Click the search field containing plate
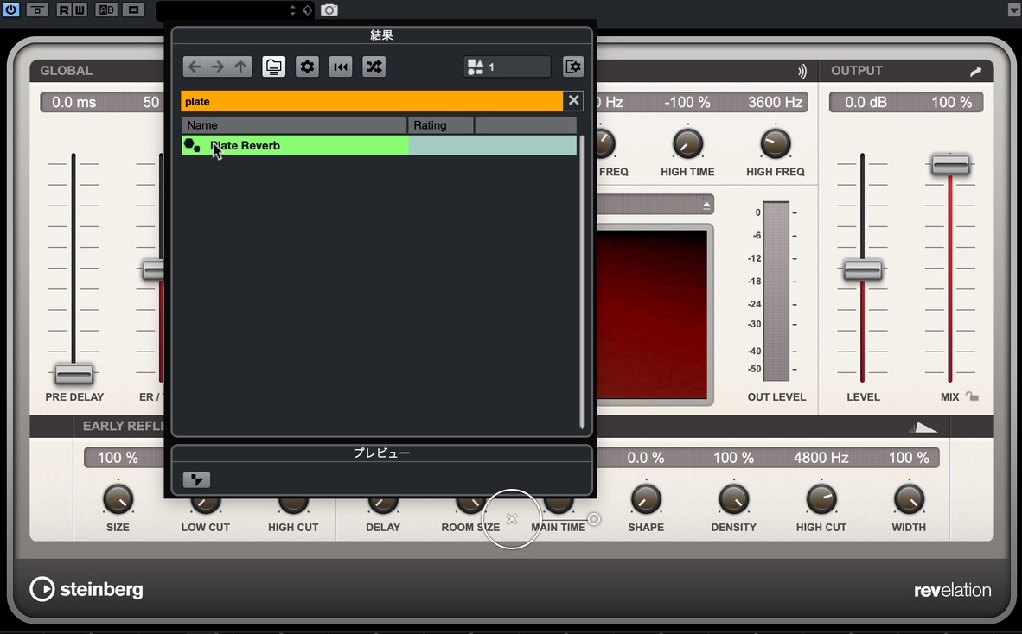Screen dimensions: 1022x634 tap(372, 102)
